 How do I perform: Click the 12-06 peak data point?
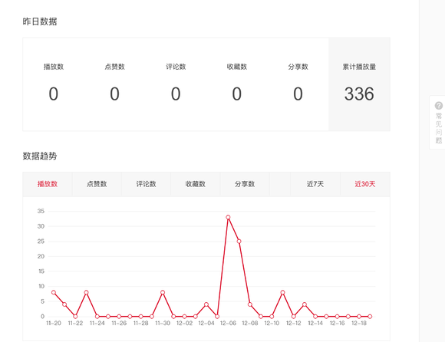coord(228,217)
